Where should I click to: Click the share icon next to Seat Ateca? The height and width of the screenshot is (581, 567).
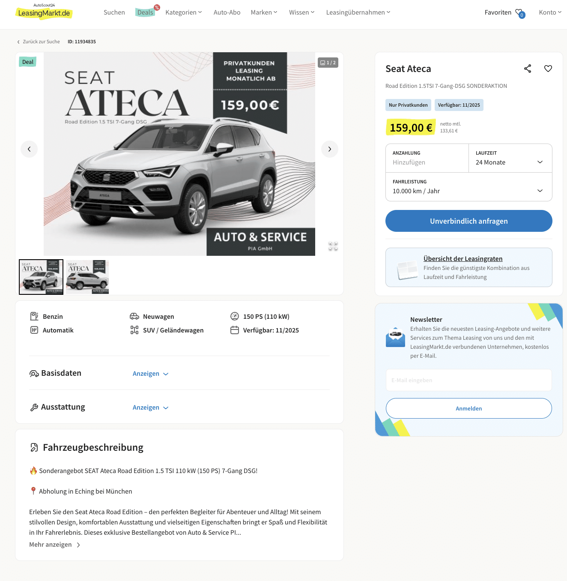[x=528, y=69]
